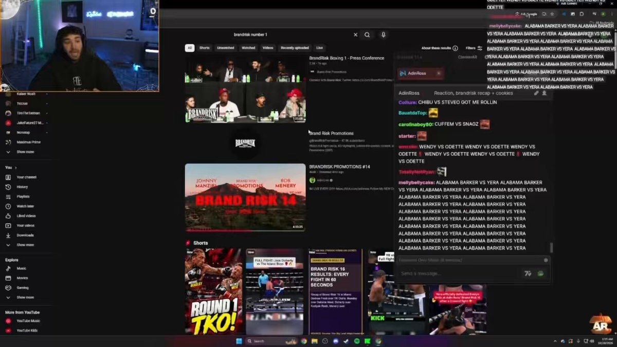Open the search Filters control

click(x=474, y=48)
